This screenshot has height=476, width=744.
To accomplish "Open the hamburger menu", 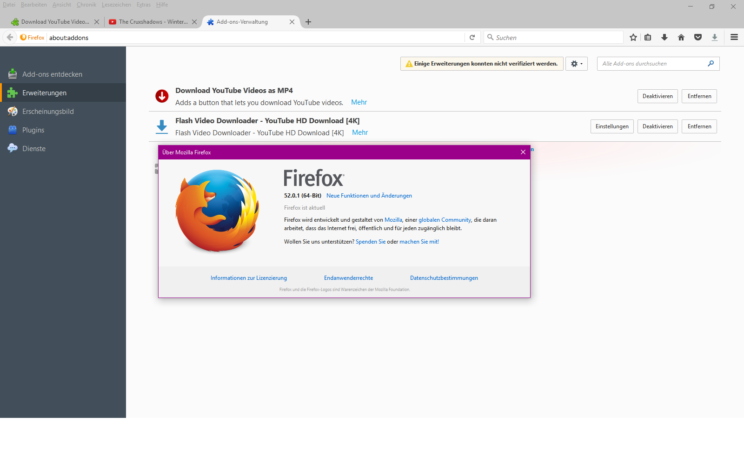I will pos(734,38).
